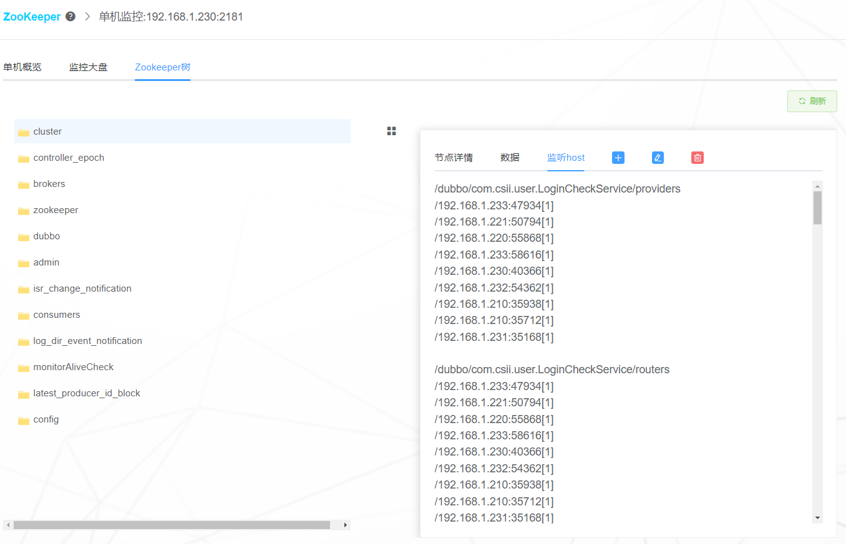The width and height of the screenshot is (846, 544).
Task: Click /192.168.1.231:35168[1] under providers
Action: coord(494,337)
